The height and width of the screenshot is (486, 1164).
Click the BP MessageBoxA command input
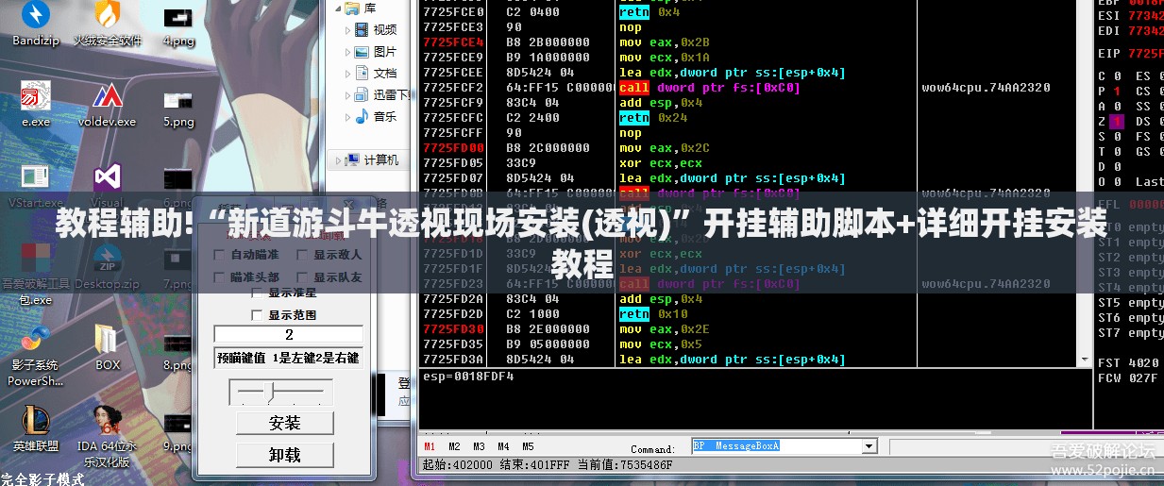776,446
